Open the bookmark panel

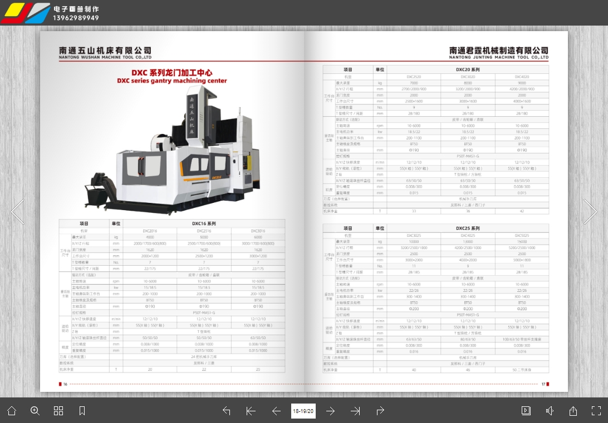click(x=82, y=411)
